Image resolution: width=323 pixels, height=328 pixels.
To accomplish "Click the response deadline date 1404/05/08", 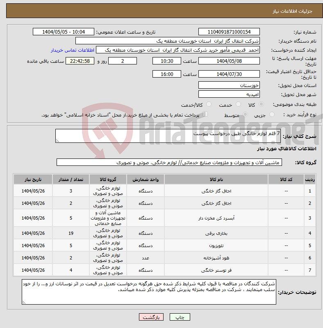I will pyautogui.click(x=229, y=61).
